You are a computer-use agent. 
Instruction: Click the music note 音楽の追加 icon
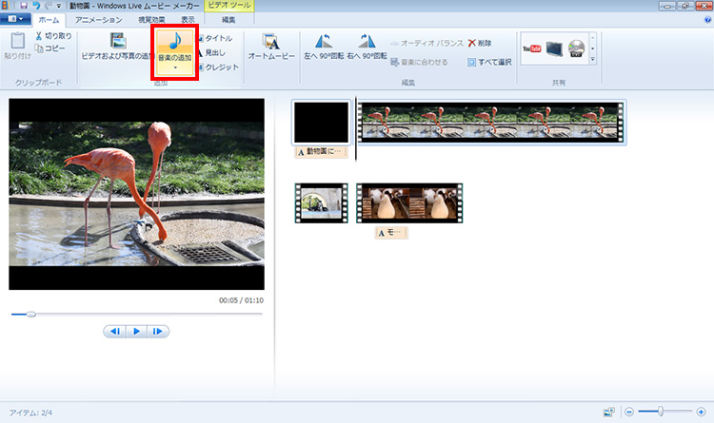pyautogui.click(x=175, y=42)
